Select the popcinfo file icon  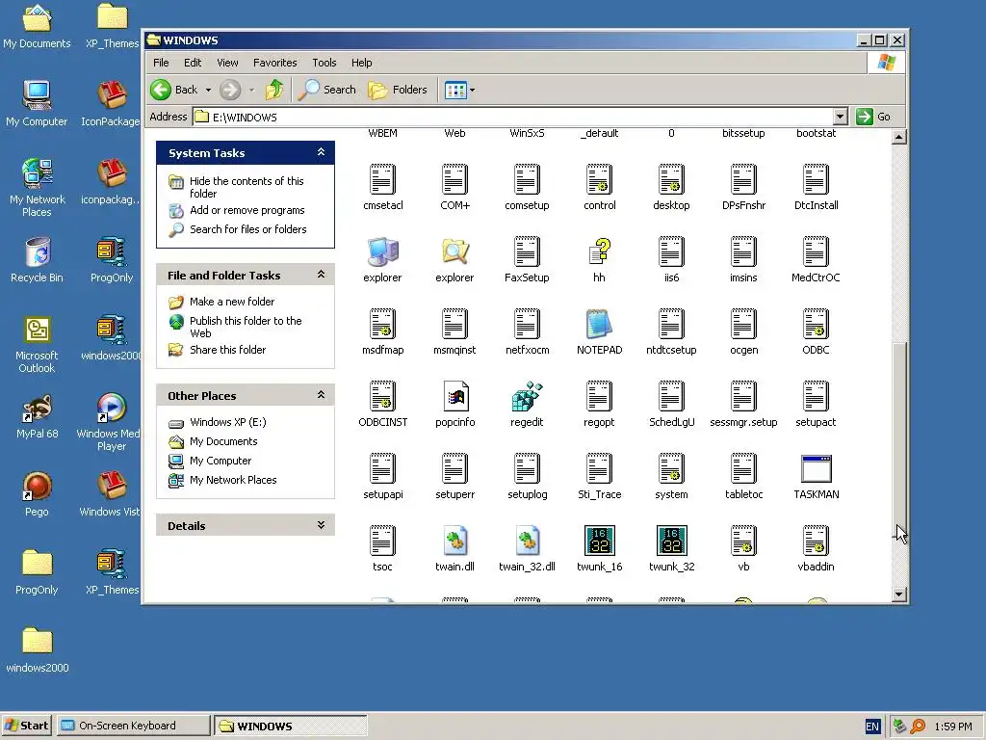coord(455,396)
